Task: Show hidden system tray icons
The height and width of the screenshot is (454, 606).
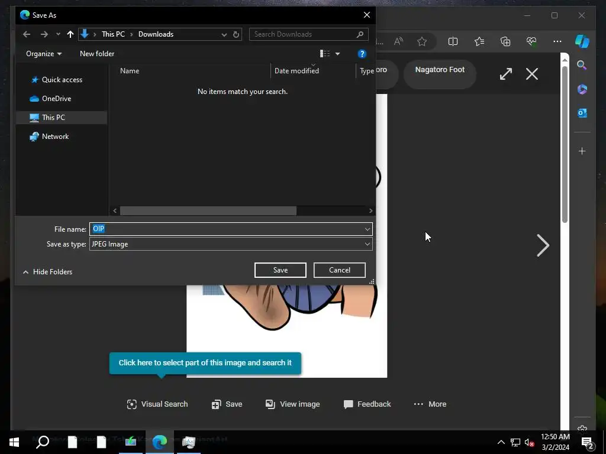Action: click(501, 442)
